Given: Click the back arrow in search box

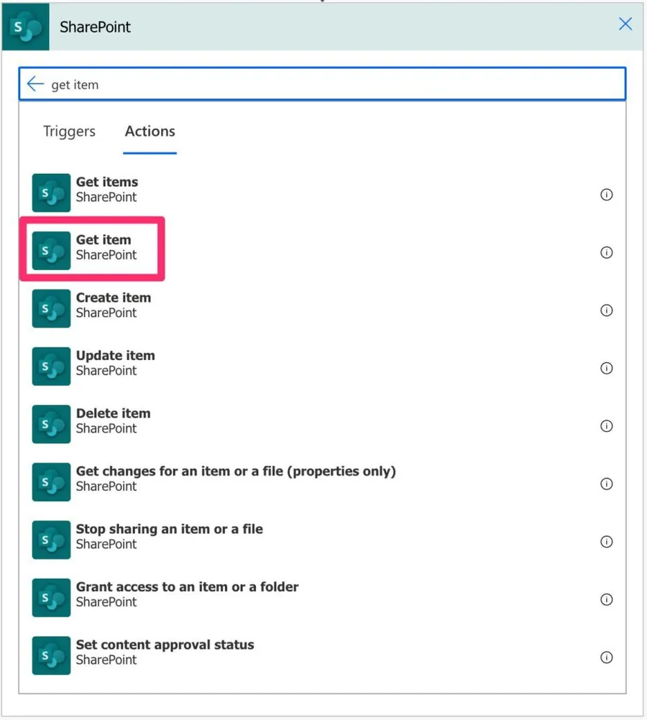Looking at the screenshot, I should 35,84.
